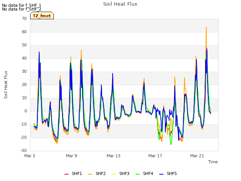Toggle SHF2 series in legend
This screenshot has height=181, width=241.
(97, 173)
